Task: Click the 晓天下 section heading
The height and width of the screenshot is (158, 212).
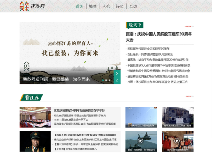Action: point(134,25)
